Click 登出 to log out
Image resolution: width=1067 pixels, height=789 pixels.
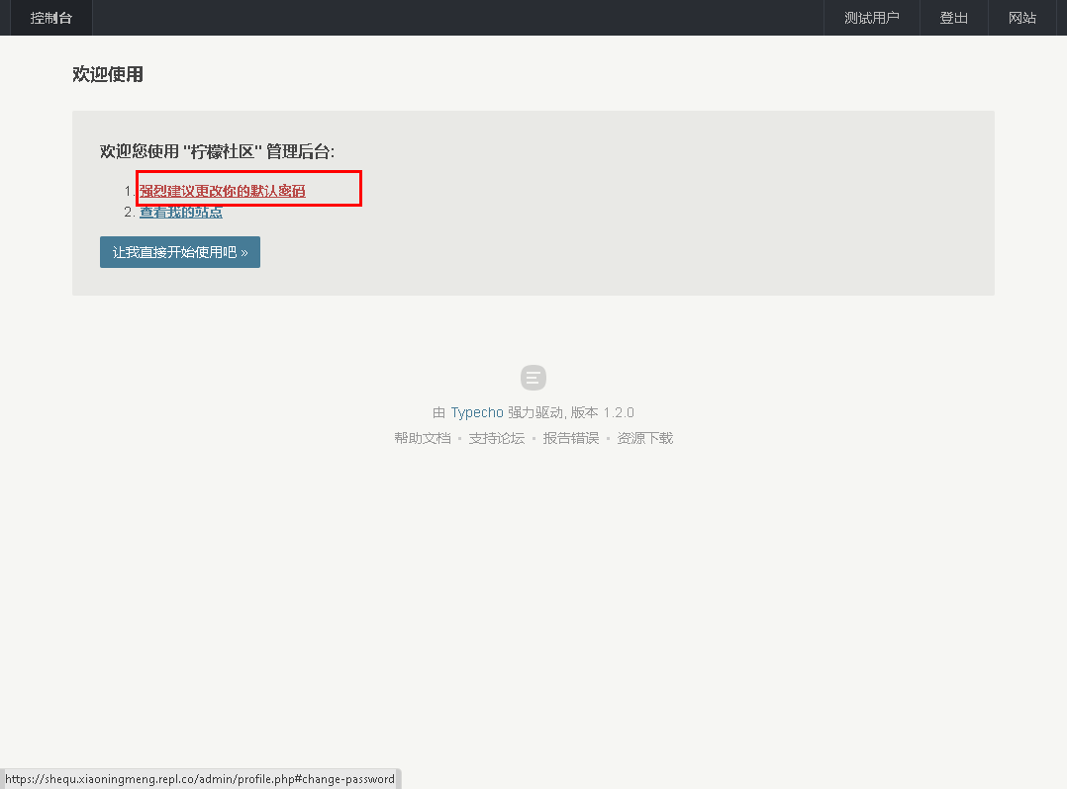[953, 18]
